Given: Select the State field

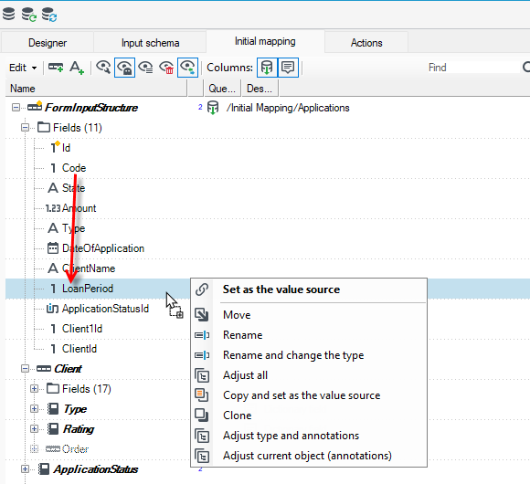Looking at the screenshot, I should click(73, 188).
